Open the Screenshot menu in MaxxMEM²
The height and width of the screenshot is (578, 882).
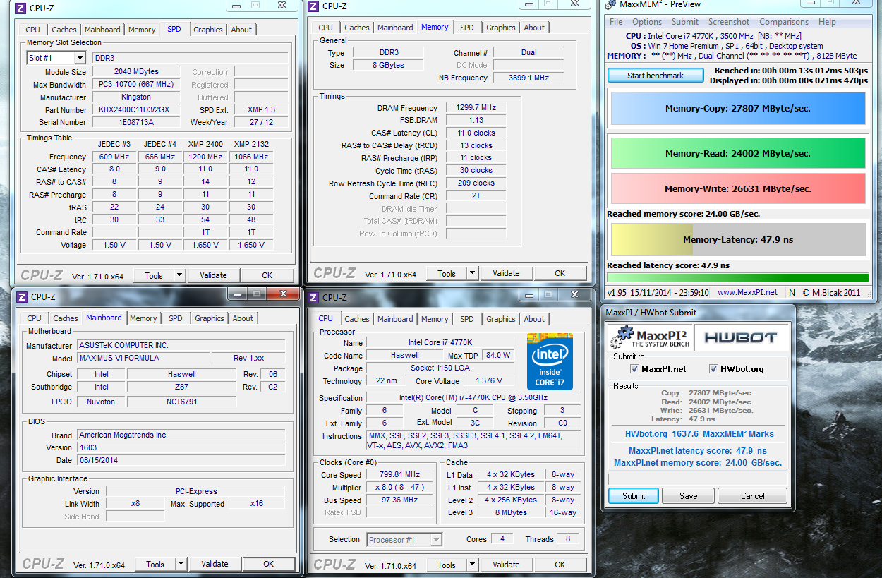point(729,22)
